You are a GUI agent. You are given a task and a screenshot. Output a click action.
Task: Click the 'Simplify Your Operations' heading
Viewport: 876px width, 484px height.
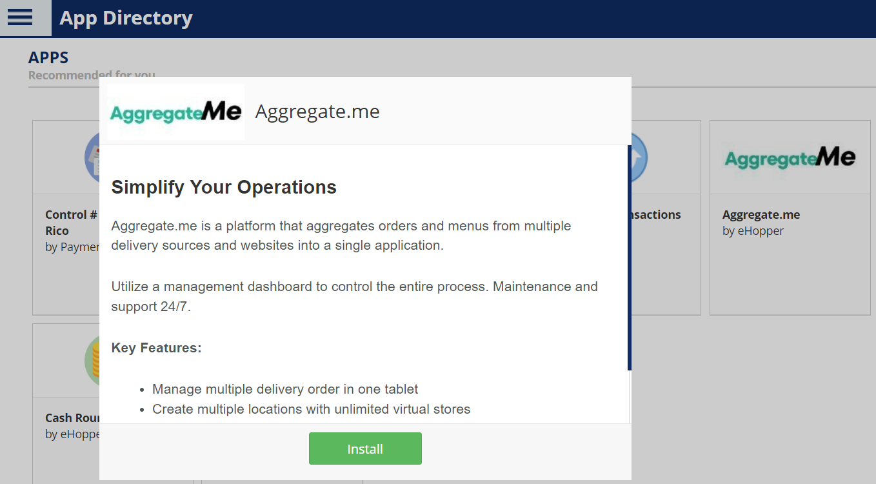[224, 187]
